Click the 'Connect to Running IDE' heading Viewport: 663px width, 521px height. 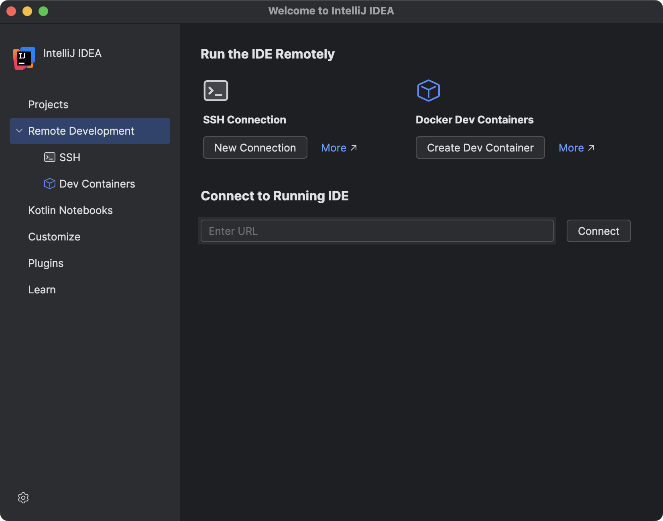point(275,196)
